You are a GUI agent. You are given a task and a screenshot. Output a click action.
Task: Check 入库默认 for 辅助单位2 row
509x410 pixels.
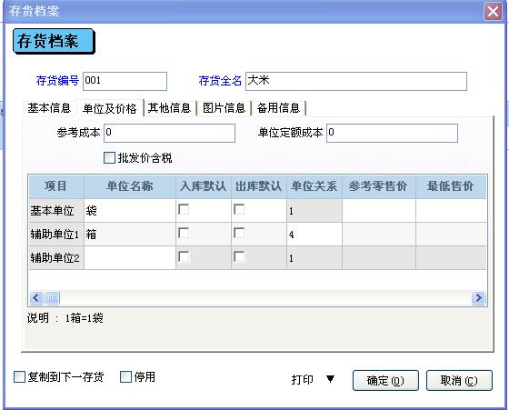184,256
